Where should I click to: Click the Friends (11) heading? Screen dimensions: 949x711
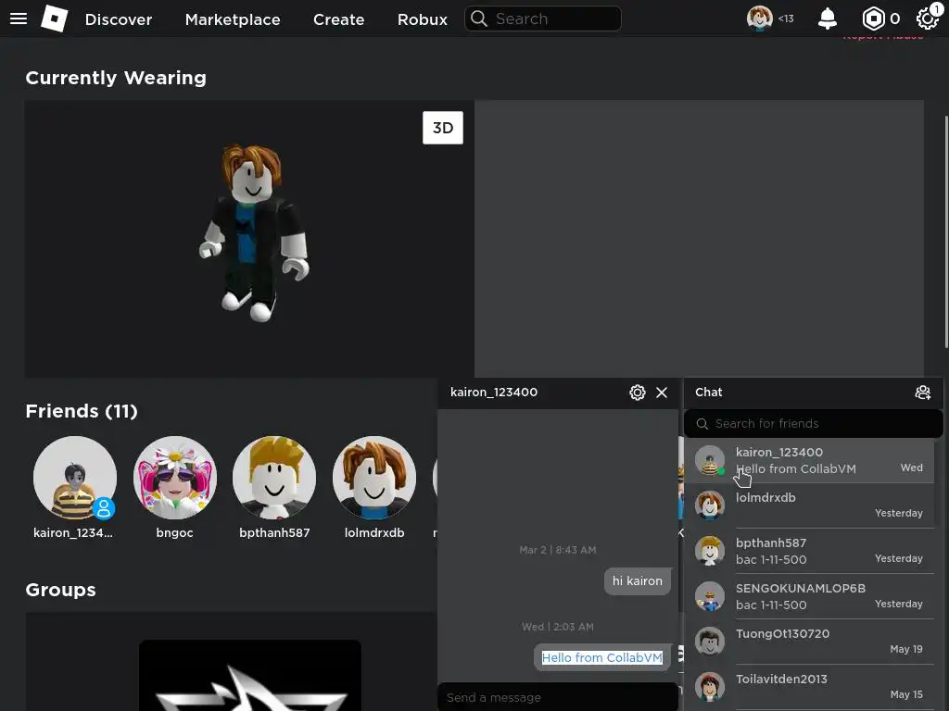coord(82,411)
